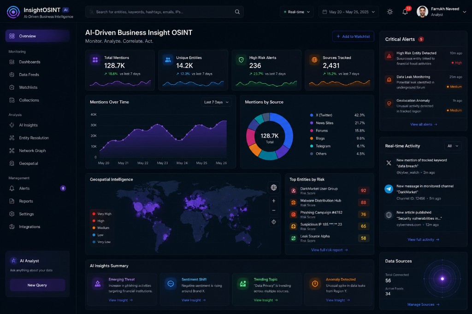
Task: Click the High Risk Entity Detected alert icon
Action: 389,56
